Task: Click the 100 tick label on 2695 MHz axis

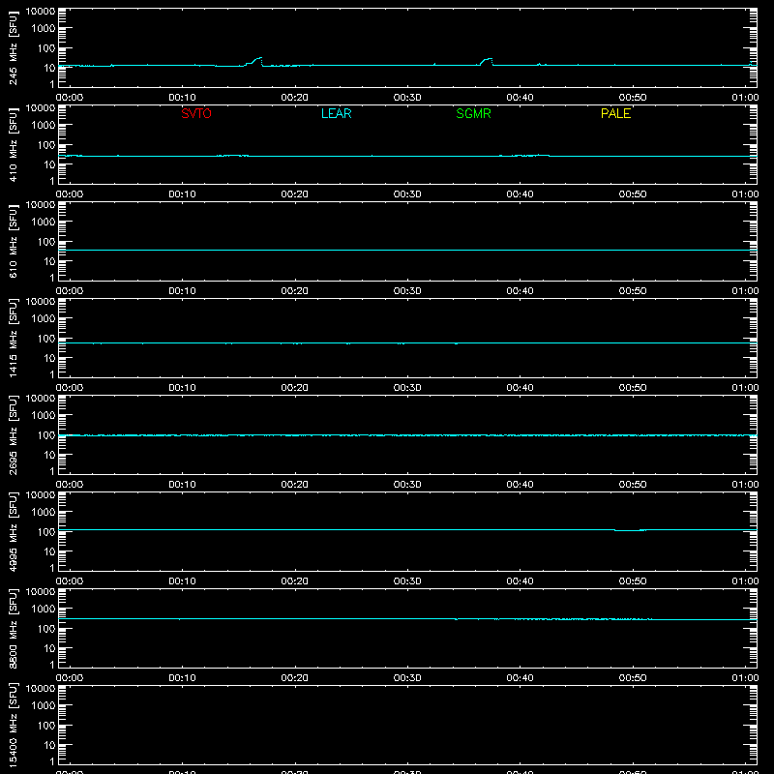Action: point(46,435)
